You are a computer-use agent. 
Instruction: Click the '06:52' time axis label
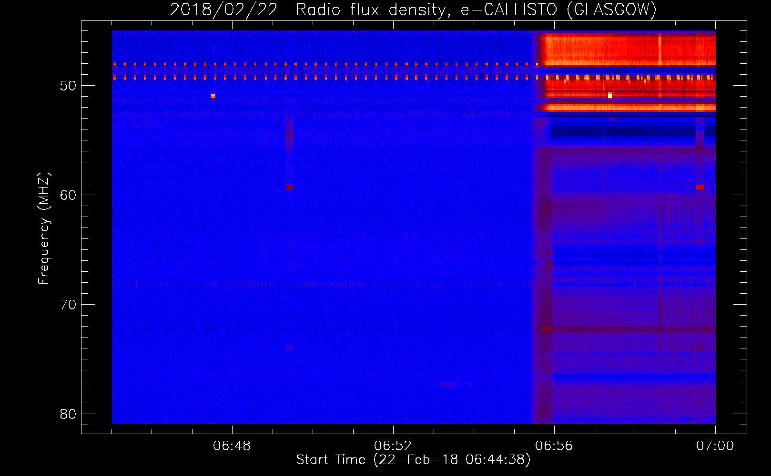coord(393,446)
